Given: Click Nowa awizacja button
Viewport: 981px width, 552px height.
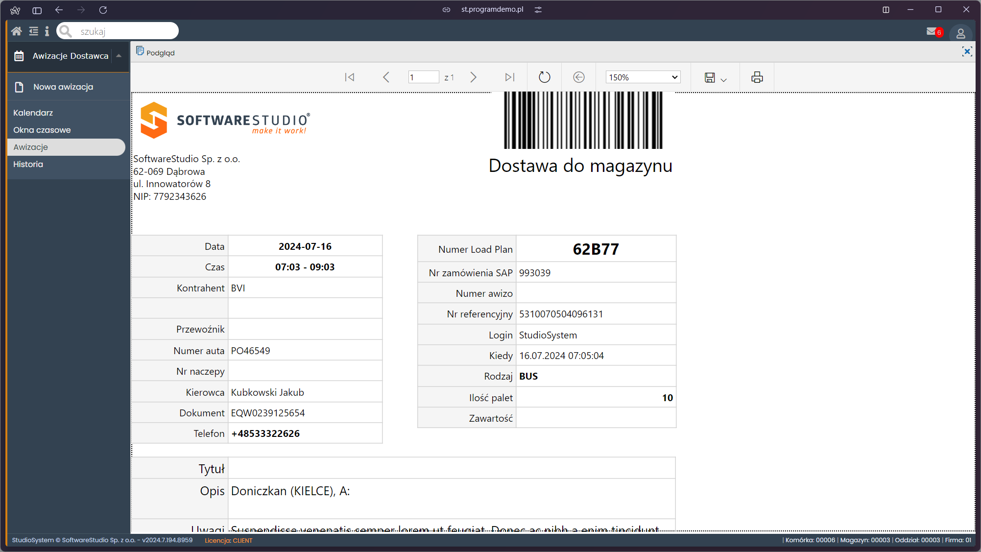Looking at the screenshot, I should 63,87.
